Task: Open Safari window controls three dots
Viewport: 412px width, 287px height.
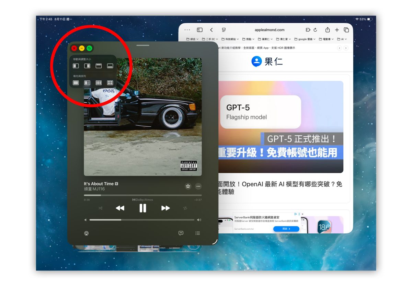Action: click(x=187, y=30)
